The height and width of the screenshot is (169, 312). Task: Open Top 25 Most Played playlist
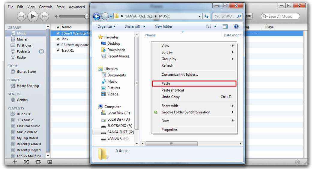30,156
